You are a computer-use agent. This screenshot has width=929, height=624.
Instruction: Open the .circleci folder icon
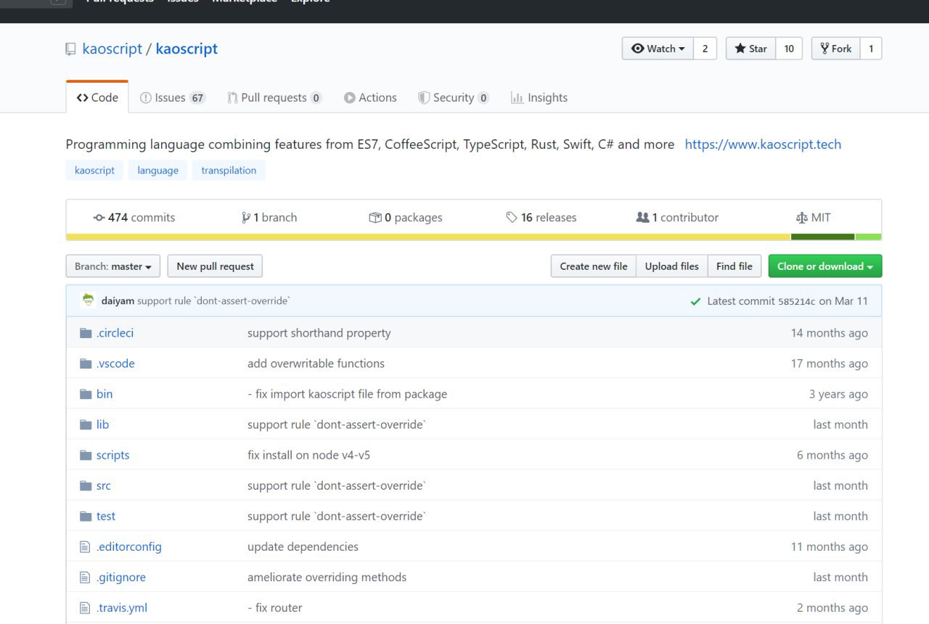[x=86, y=333]
